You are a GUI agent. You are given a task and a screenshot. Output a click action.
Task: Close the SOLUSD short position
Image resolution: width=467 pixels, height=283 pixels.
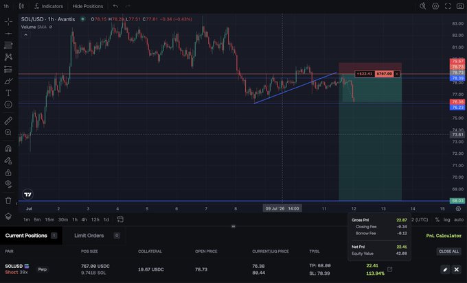(x=456, y=269)
